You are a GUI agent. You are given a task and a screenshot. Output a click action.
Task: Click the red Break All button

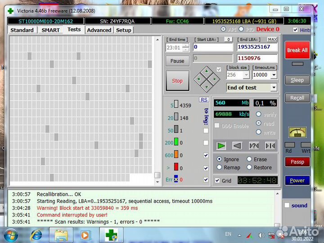click(297, 50)
